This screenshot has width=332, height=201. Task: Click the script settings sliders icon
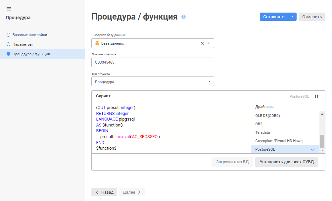click(x=316, y=96)
